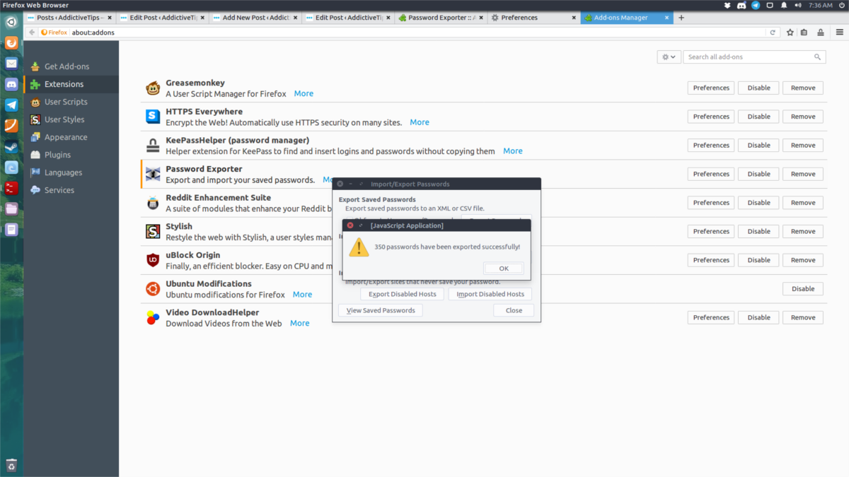The height and width of the screenshot is (477, 849).
Task: Open Discord from the Ubuntu dock
Action: click(x=11, y=85)
